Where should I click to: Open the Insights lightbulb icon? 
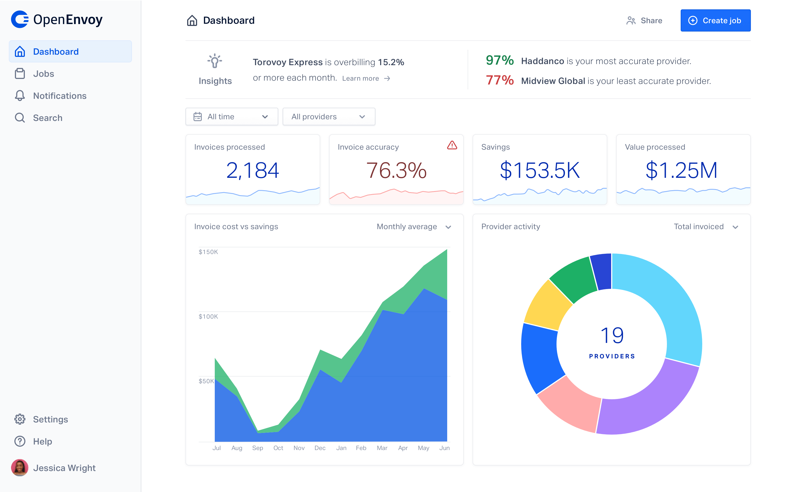pyautogui.click(x=215, y=61)
